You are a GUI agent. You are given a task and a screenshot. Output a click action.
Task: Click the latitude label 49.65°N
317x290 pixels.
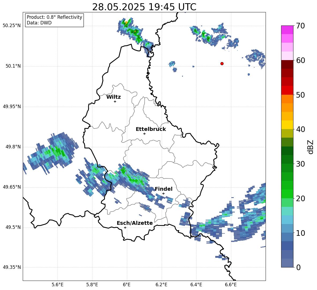pos(12,187)
